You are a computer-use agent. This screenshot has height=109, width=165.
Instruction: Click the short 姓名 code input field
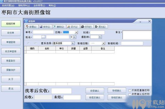click(x=37, y=37)
